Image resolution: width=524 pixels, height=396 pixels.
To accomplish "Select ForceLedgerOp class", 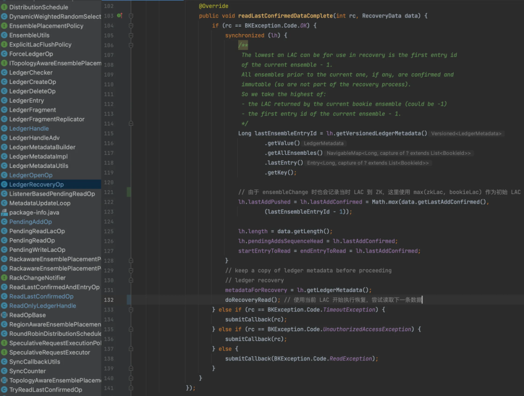I will pyautogui.click(x=31, y=54).
